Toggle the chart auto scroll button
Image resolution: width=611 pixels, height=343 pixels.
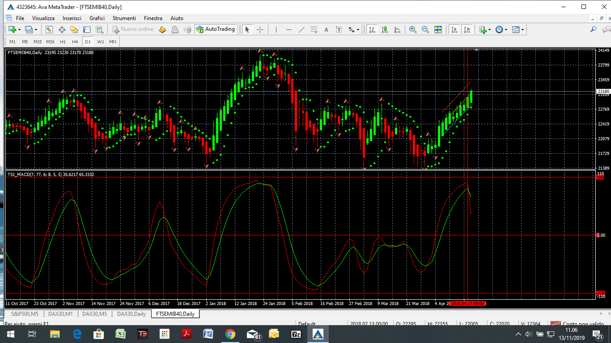pos(454,29)
